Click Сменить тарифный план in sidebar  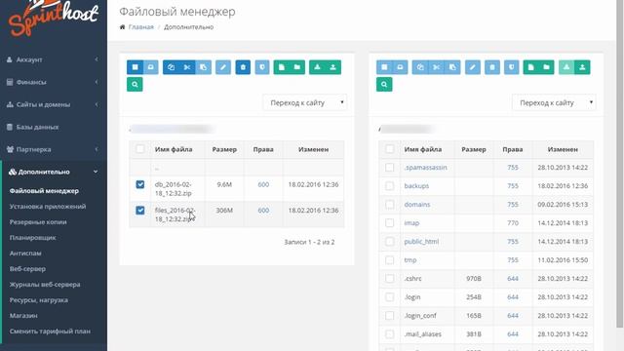[x=50, y=331]
